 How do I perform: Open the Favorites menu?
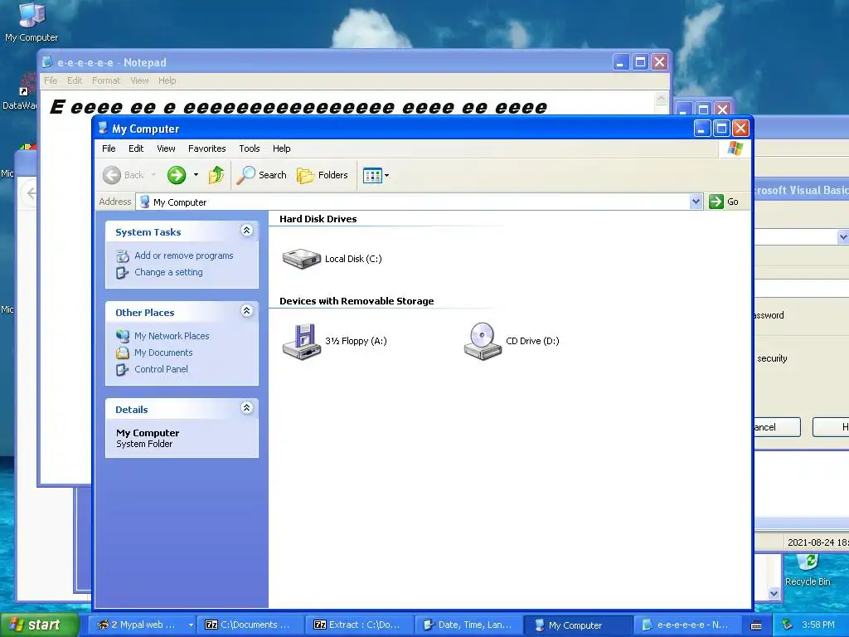[206, 148]
